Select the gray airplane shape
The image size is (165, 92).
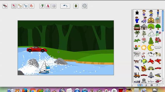point(151,81)
